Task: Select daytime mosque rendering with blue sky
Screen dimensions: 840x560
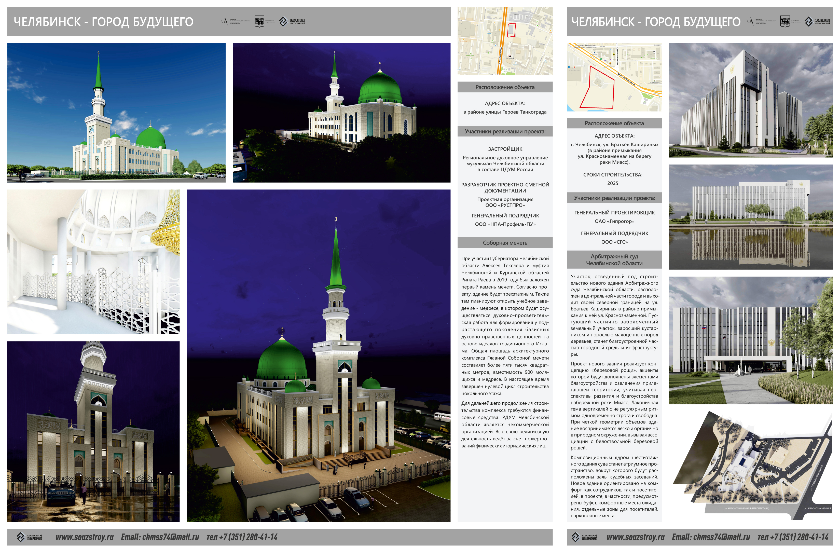Action: [x=116, y=113]
